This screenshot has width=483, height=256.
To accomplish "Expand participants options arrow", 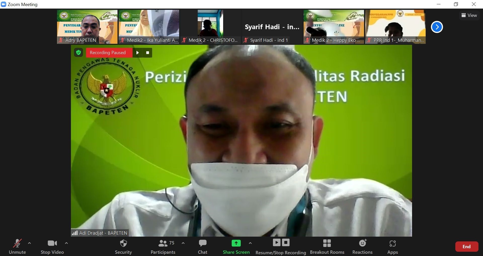I will click(183, 243).
